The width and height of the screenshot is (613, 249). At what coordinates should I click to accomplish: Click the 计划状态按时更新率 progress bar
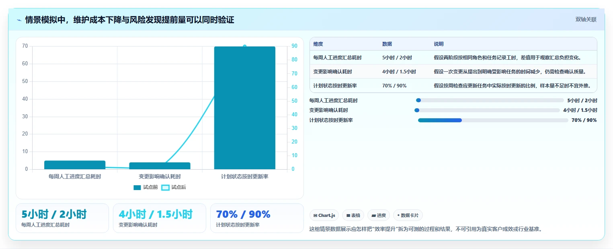pos(493,120)
